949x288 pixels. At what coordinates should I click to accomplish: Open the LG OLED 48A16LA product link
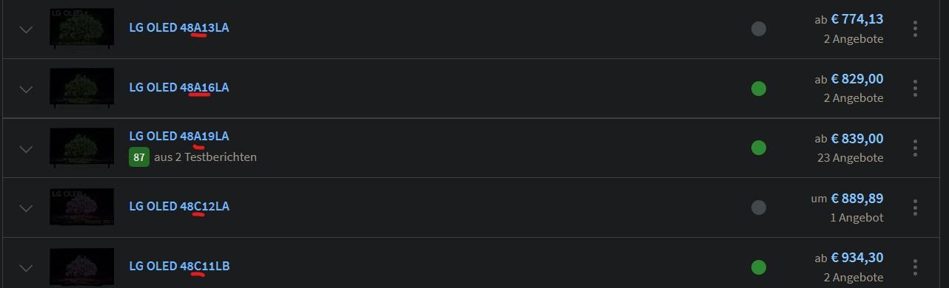(x=179, y=87)
